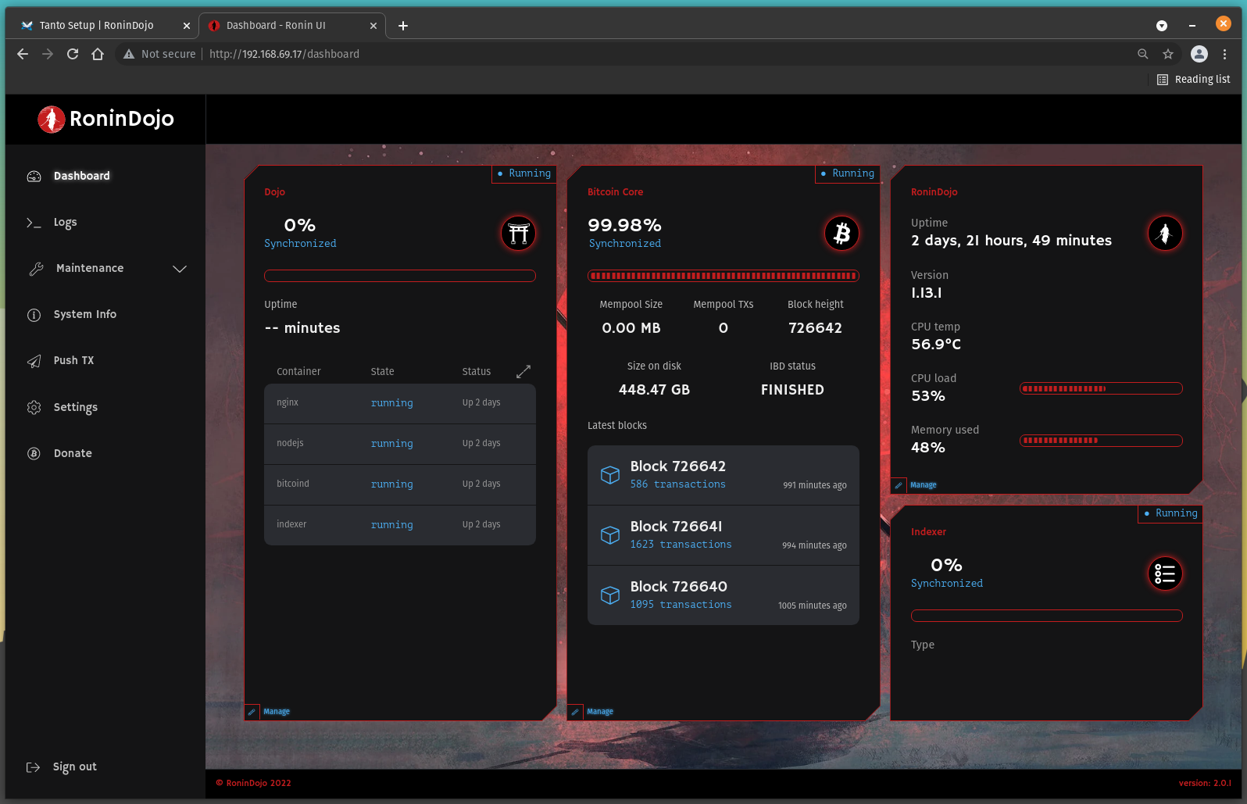Click the System Info circle icon

coord(34,315)
